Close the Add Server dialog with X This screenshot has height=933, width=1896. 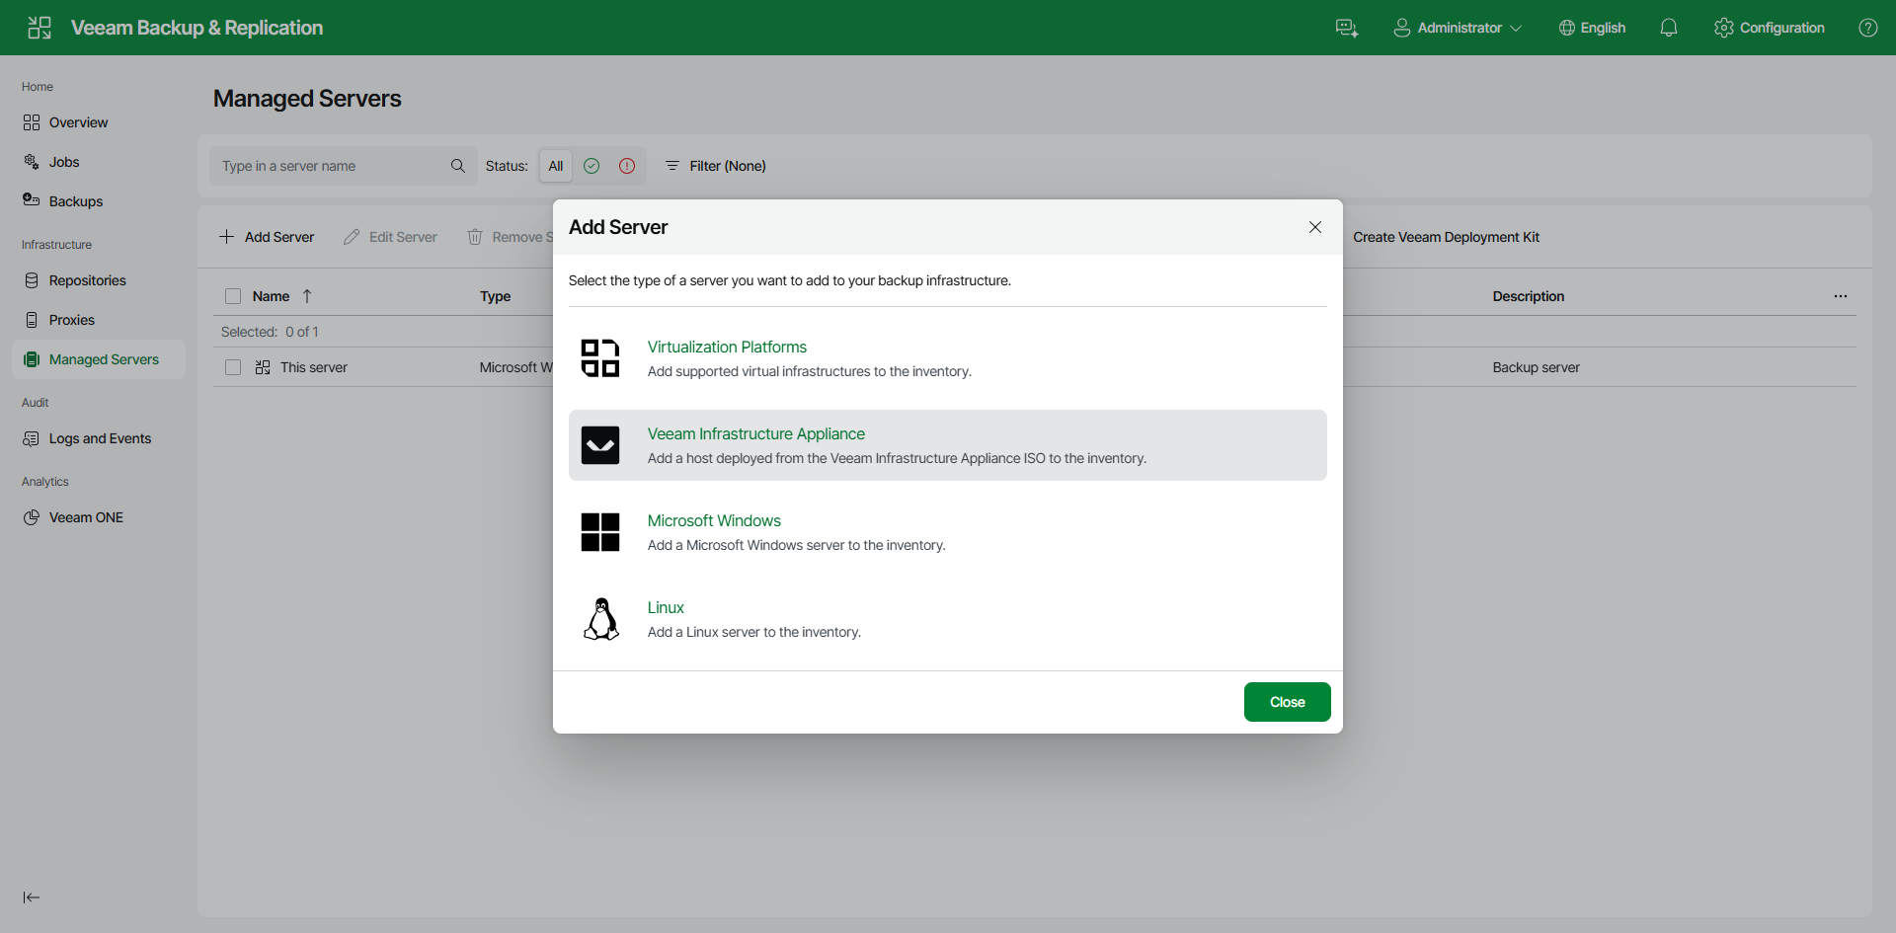[x=1315, y=227]
